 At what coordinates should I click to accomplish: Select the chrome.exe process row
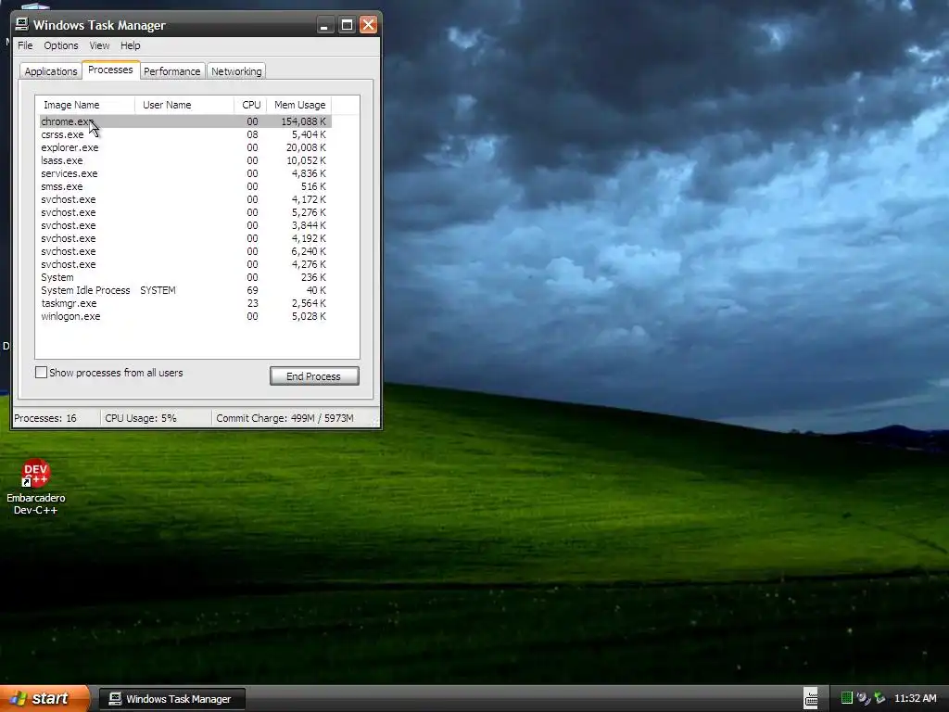pyautogui.click(x=185, y=121)
